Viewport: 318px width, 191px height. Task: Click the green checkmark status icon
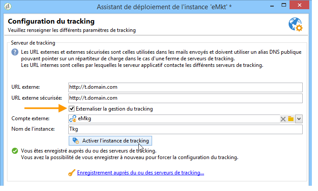click(x=15, y=151)
